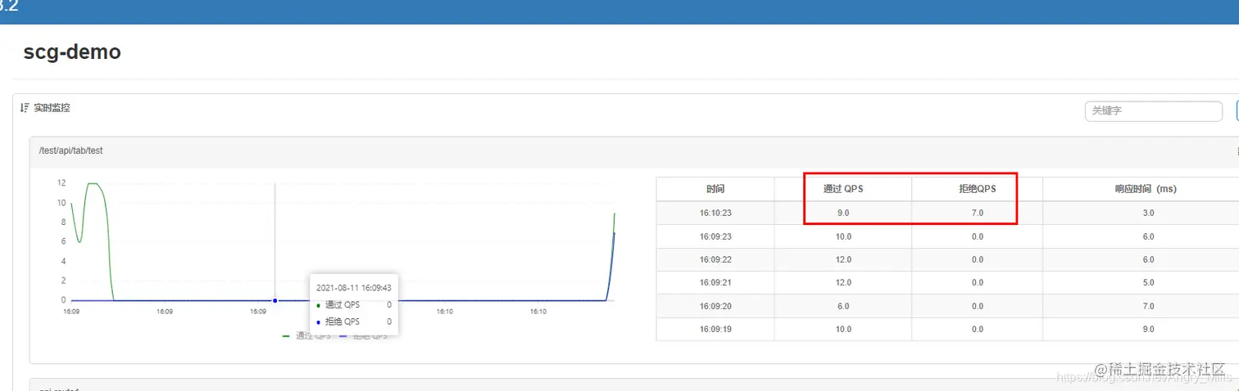Viewport: 1239px width, 391px height.
Task: Click the 实时监控 section label
Action: tap(52, 108)
